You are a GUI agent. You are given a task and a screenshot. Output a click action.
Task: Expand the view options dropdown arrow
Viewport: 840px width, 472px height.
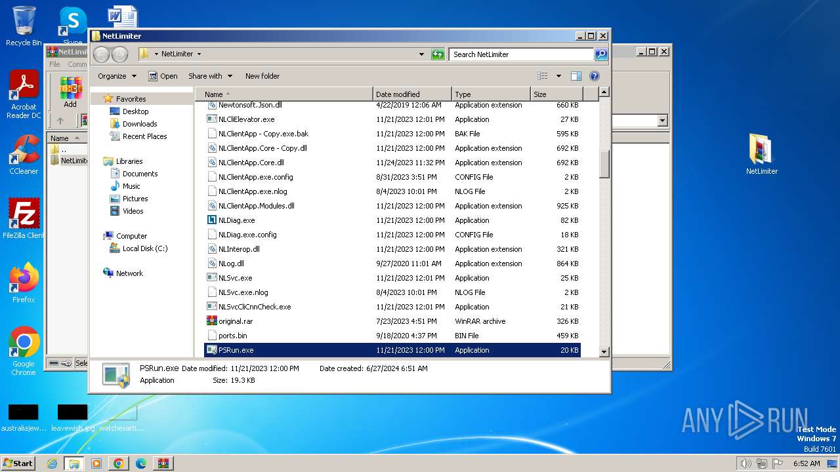tap(558, 76)
